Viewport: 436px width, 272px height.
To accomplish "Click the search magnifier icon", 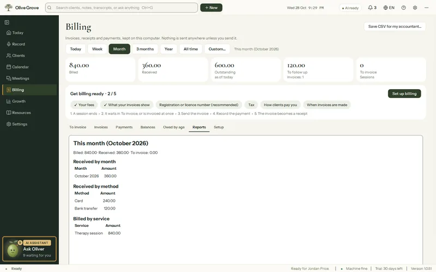I will click(x=50, y=8).
